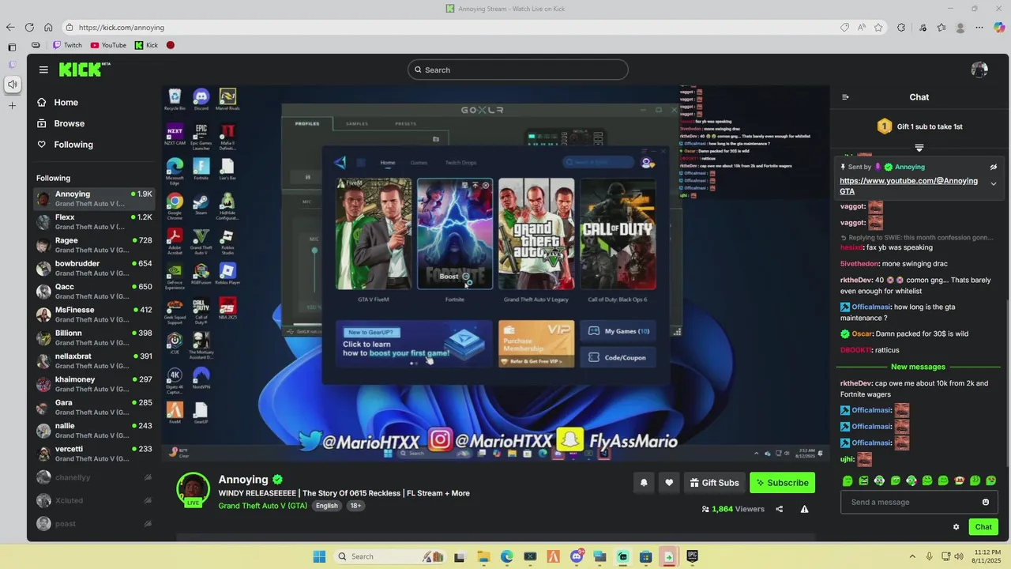
Task: Select the Ragee channel in the Following list
Action: tap(94, 245)
